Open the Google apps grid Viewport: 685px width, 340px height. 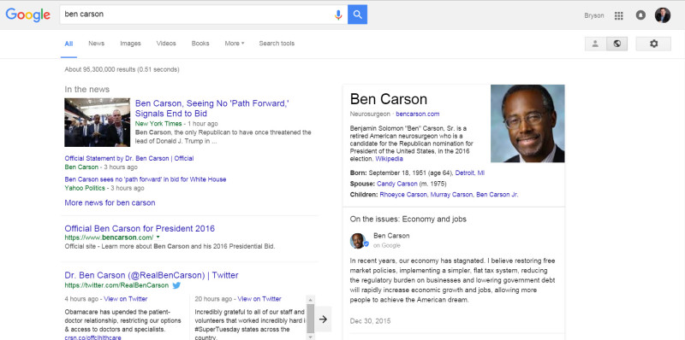(618, 15)
